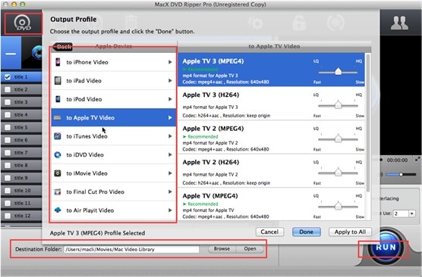This screenshot has height=277, width=422.
Task: Select the to iTunes Video category
Action: click(113, 136)
